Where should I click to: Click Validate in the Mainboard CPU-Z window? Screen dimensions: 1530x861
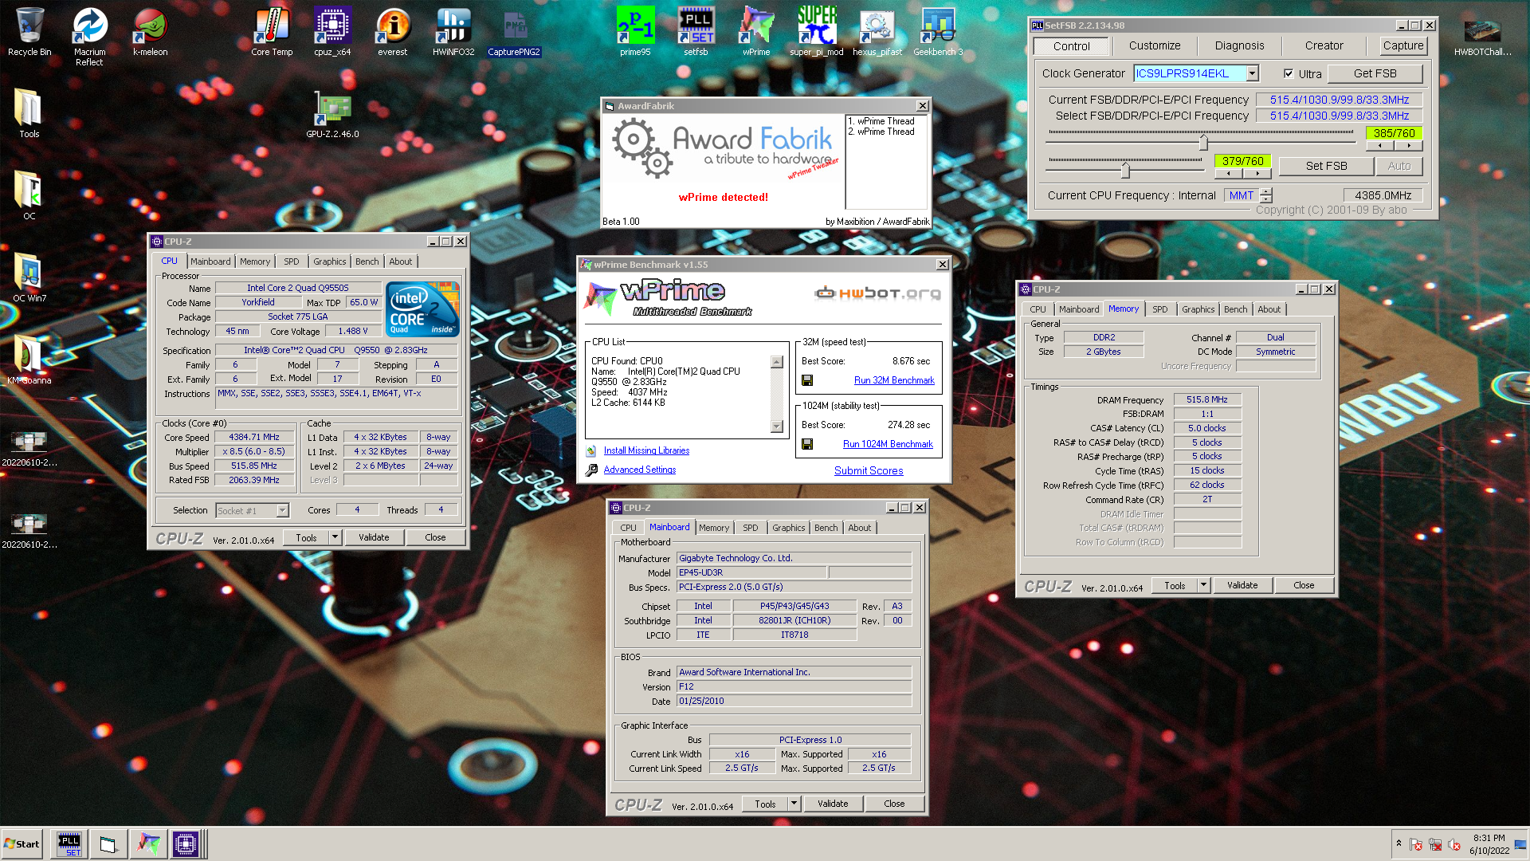[833, 804]
